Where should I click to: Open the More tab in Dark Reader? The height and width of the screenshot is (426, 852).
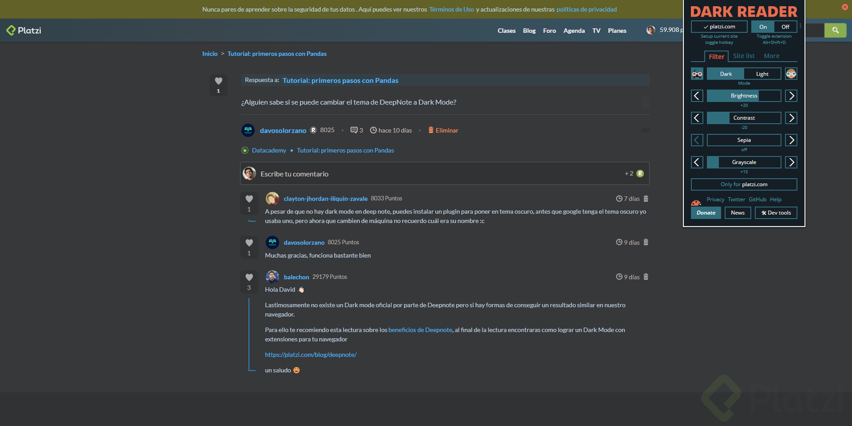772,56
